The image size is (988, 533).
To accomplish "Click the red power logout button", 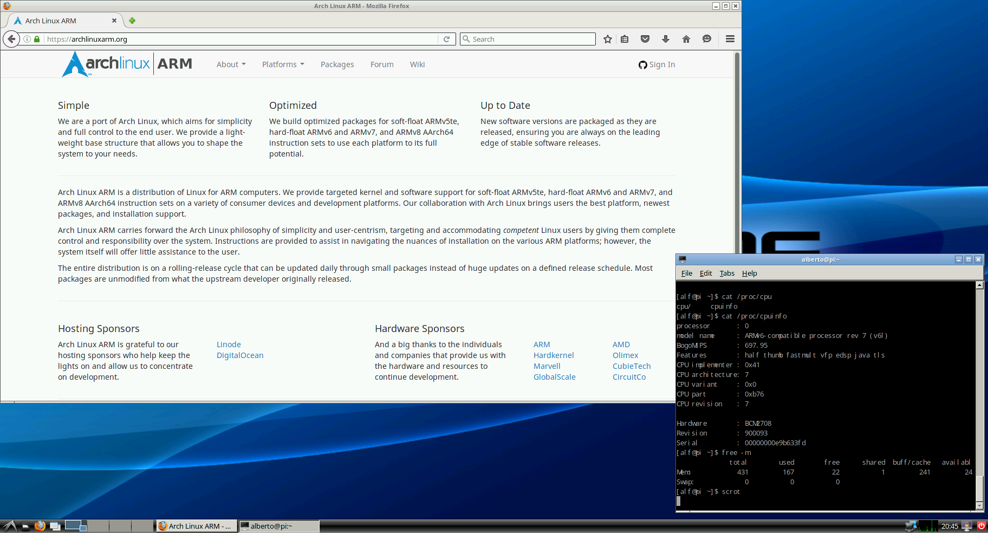I will point(981,525).
